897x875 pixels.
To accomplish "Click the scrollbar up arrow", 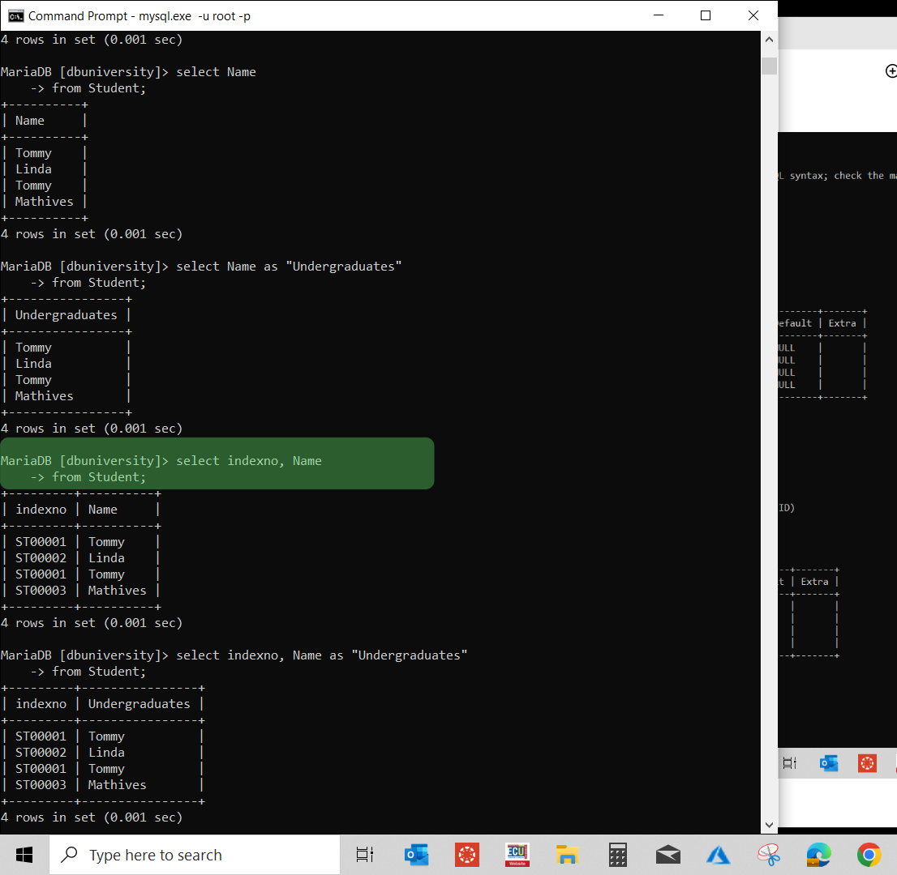I will (768, 37).
